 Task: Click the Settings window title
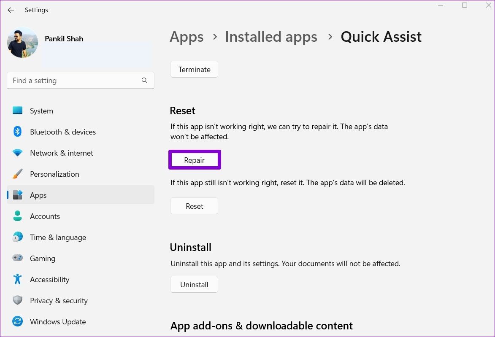click(x=36, y=10)
